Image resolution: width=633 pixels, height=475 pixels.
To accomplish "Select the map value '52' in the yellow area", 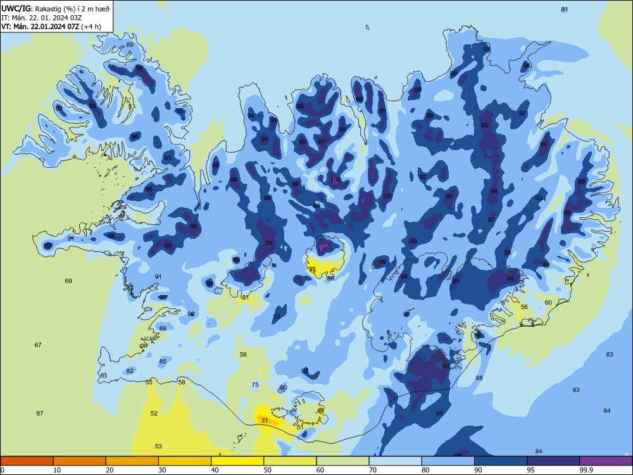I will [x=154, y=413].
